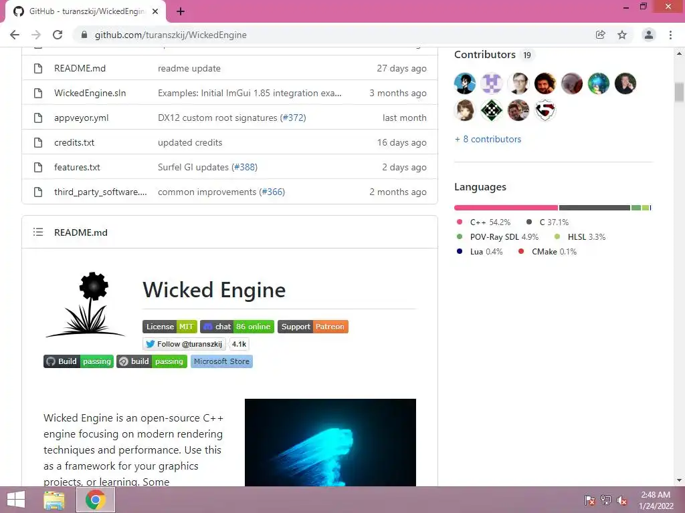Click the glowing blue rendering preview image
This screenshot has height=513, width=685.
point(330,442)
